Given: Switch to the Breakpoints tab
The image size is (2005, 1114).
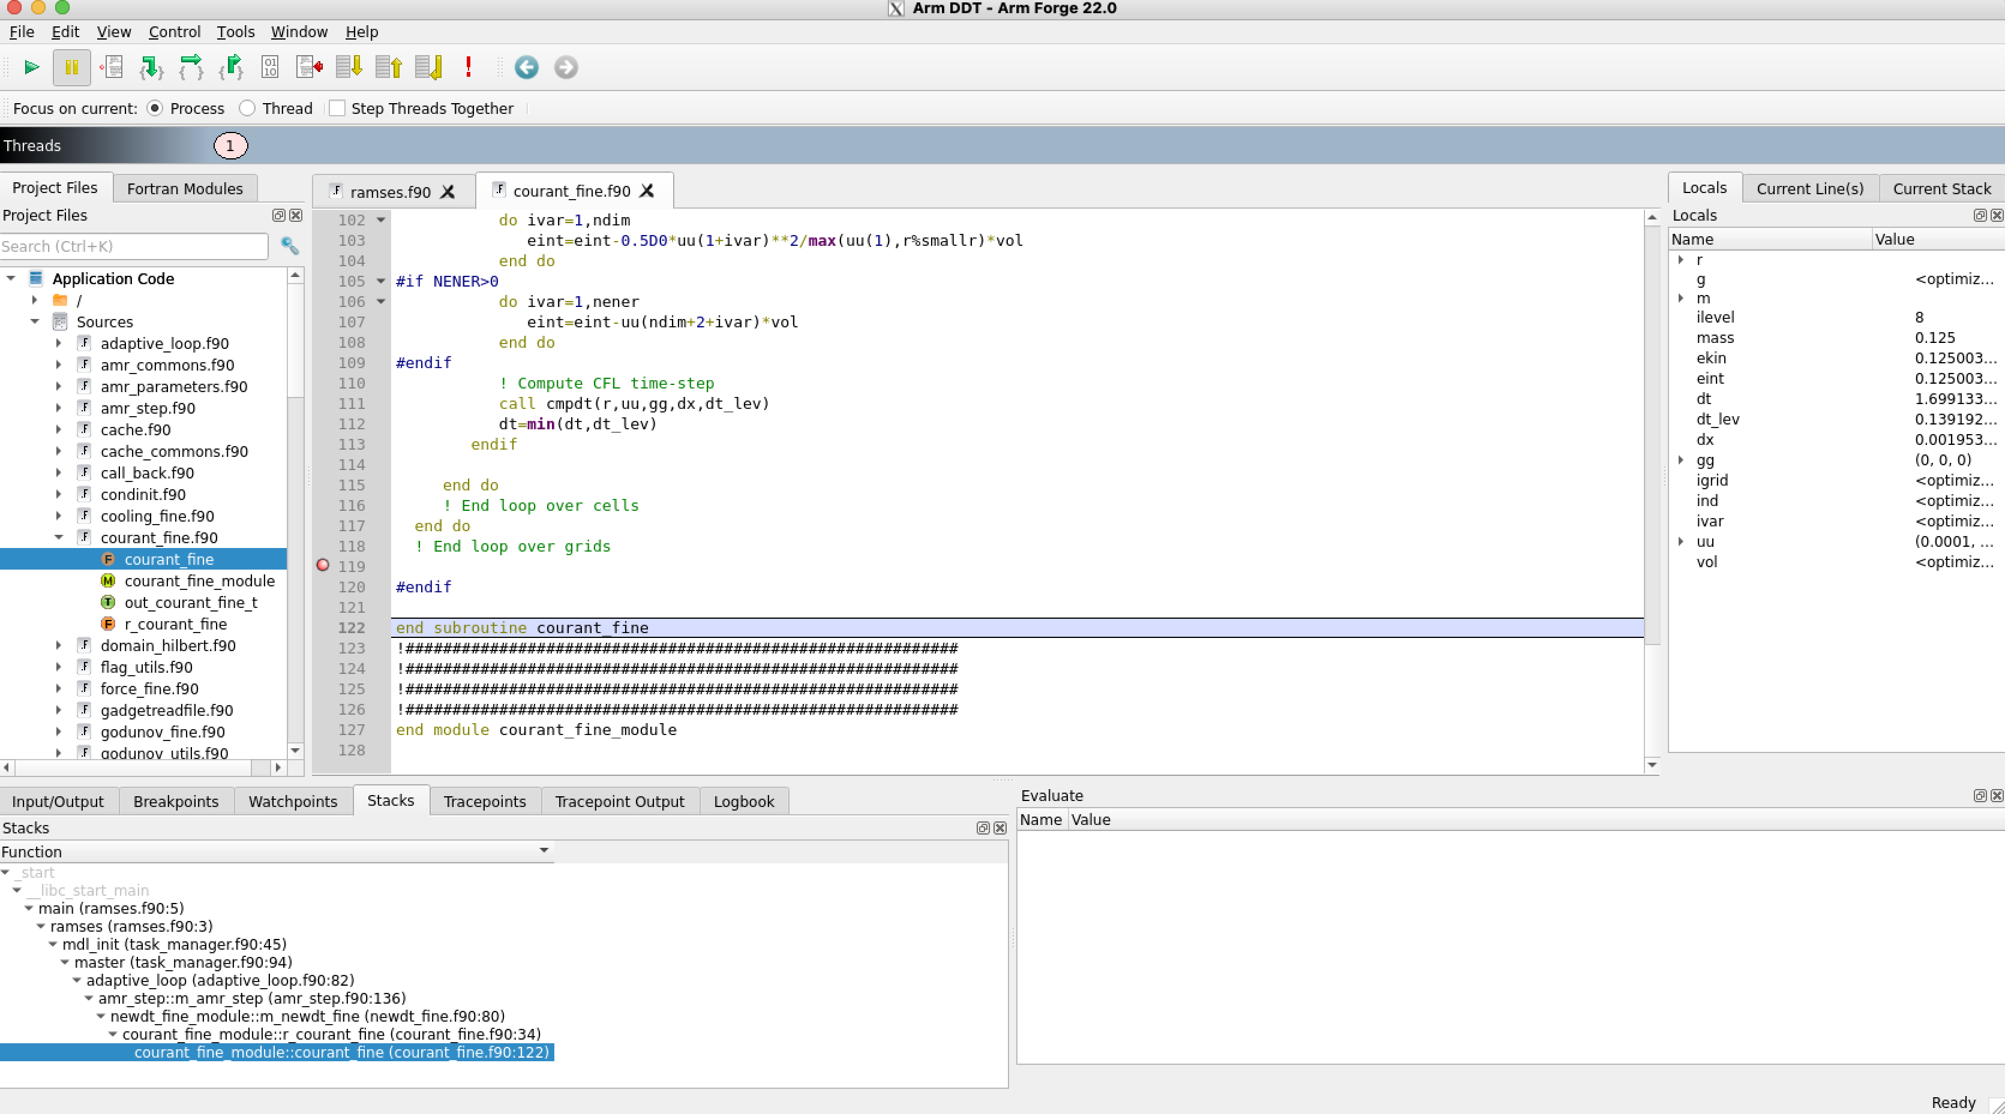Looking at the screenshot, I should pos(175,801).
